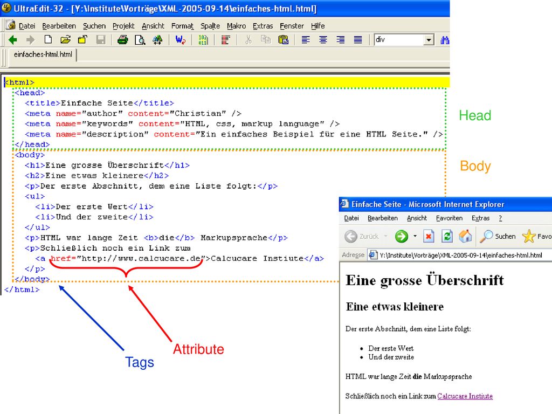Screen dimensions: 552x414
Task: Open the ? help menu in Internet Explorer
Action: [x=501, y=218]
